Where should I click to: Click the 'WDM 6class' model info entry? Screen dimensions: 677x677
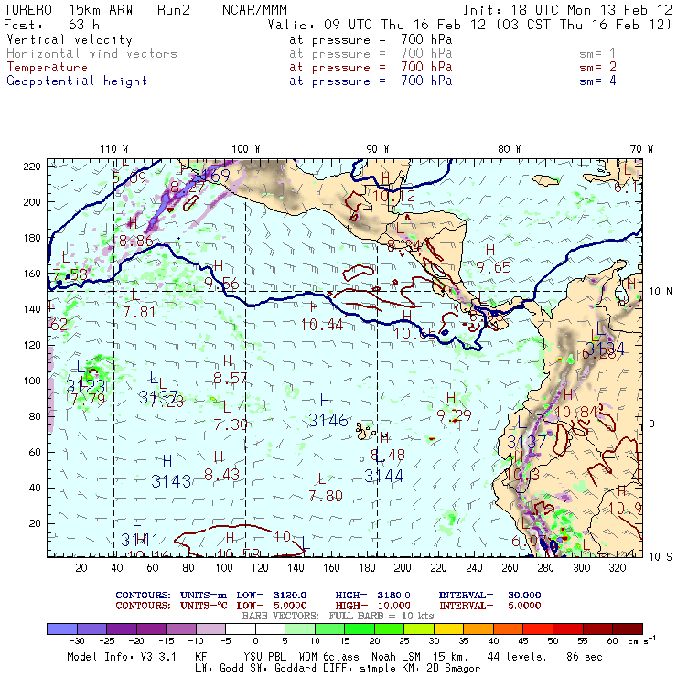pos(329,657)
